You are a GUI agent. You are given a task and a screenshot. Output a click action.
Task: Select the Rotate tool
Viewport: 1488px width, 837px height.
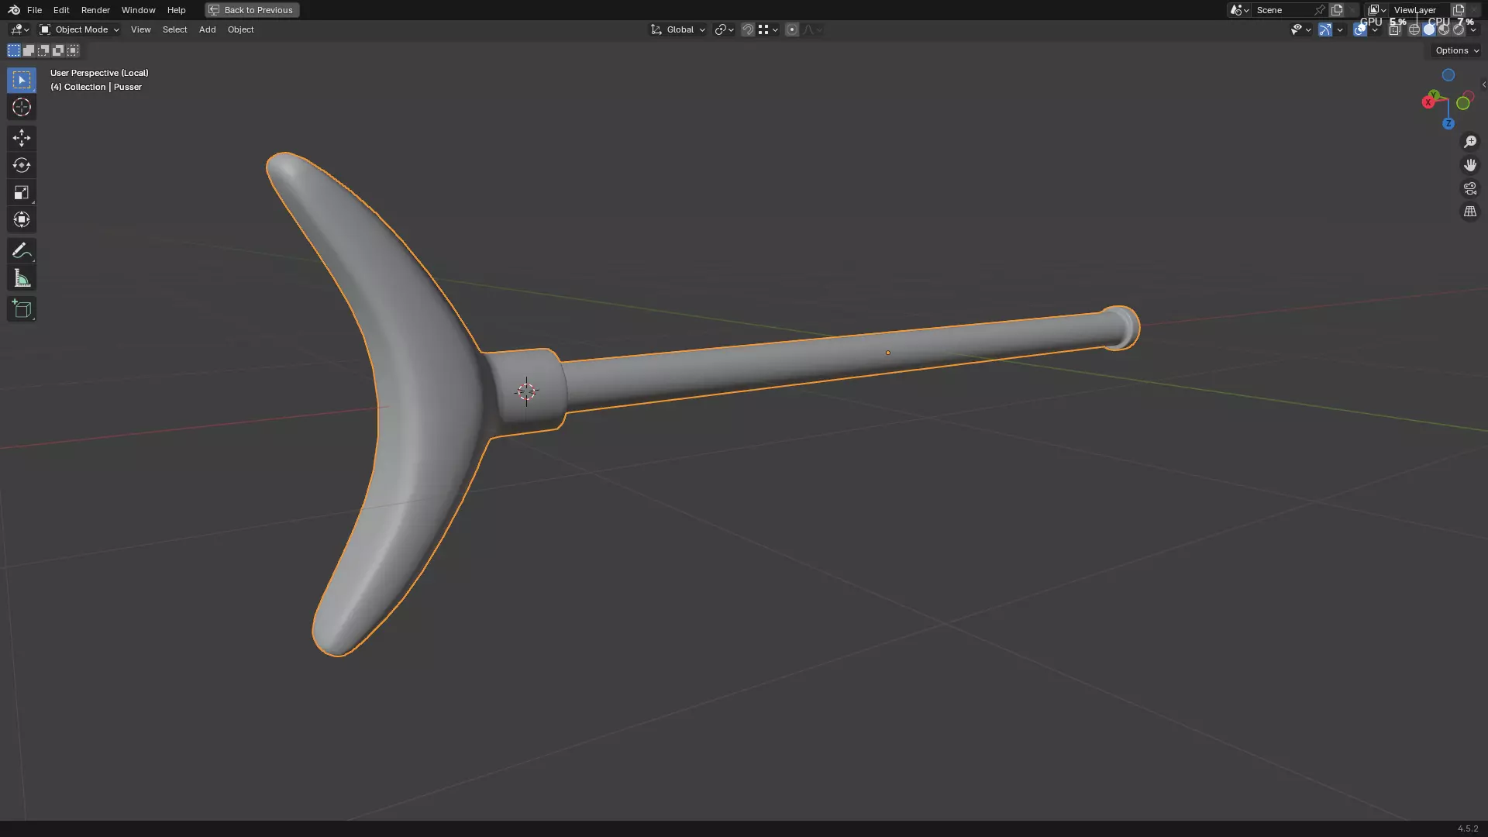[x=22, y=165]
